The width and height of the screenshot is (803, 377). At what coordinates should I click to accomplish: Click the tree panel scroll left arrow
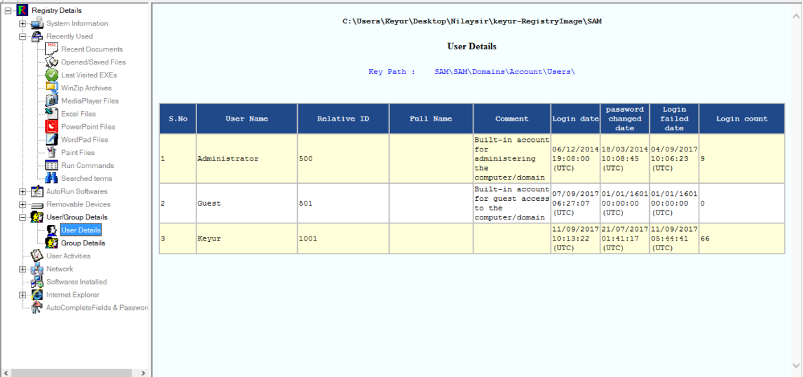pos(5,372)
